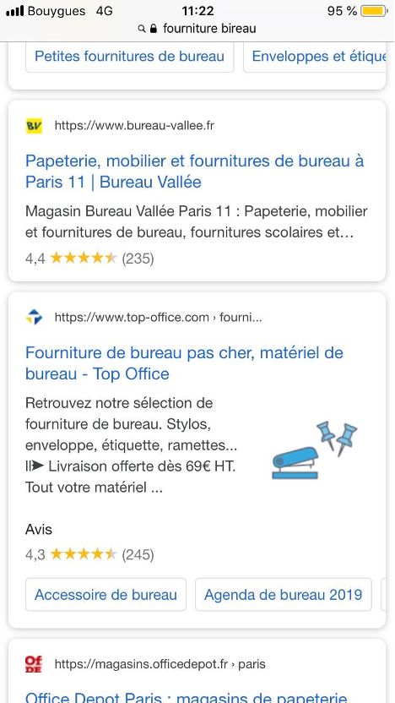Tap the Bureau Vallée yellow favicon

[34, 126]
